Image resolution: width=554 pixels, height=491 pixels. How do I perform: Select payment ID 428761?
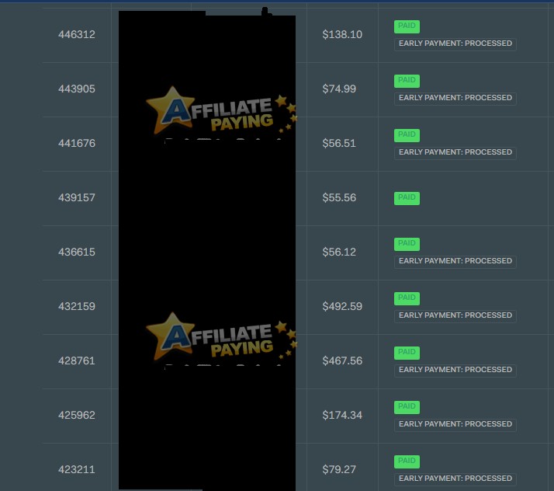pos(77,360)
